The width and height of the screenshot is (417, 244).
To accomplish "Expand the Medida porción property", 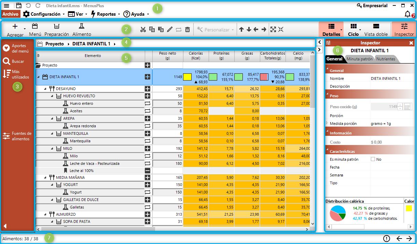I will (x=327, y=123).
